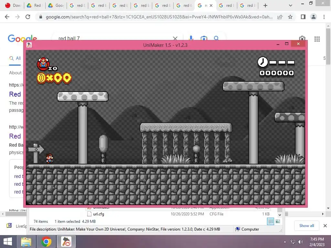This screenshot has height=248, width=331.
Task: Select the url.cfg file in Explorer
Action: point(99,214)
